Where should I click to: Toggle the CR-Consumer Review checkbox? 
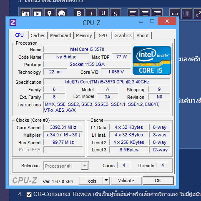29,194
